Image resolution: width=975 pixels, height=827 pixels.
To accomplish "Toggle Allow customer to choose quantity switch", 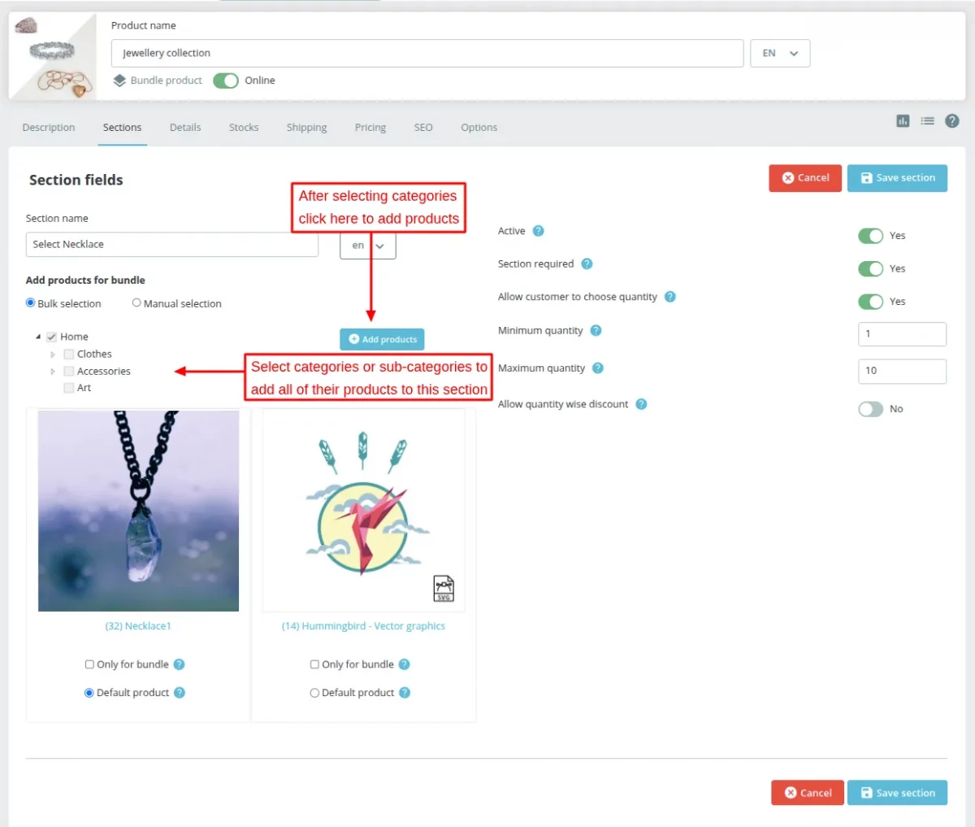I will pos(871,302).
